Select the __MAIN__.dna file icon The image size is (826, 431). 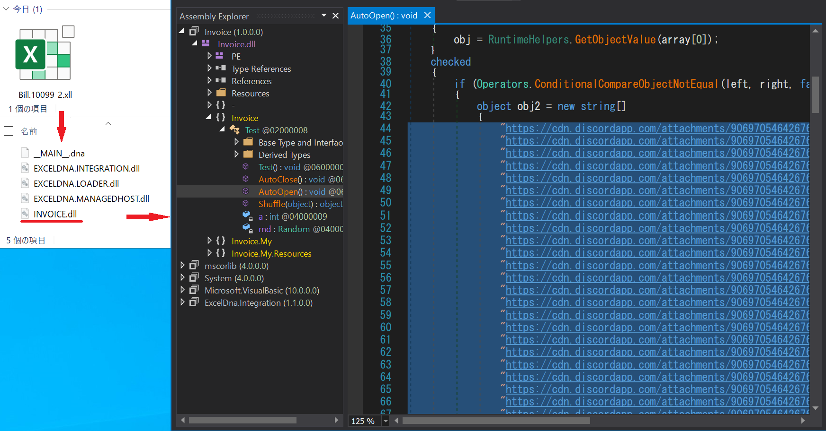coord(25,153)
